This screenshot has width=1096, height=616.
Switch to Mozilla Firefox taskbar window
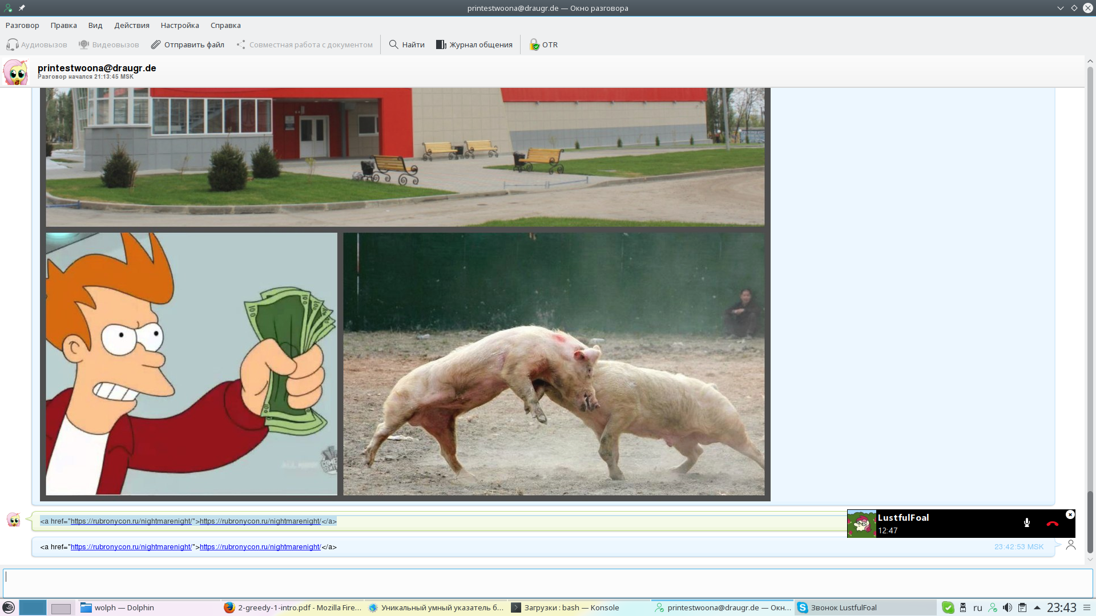292,608
